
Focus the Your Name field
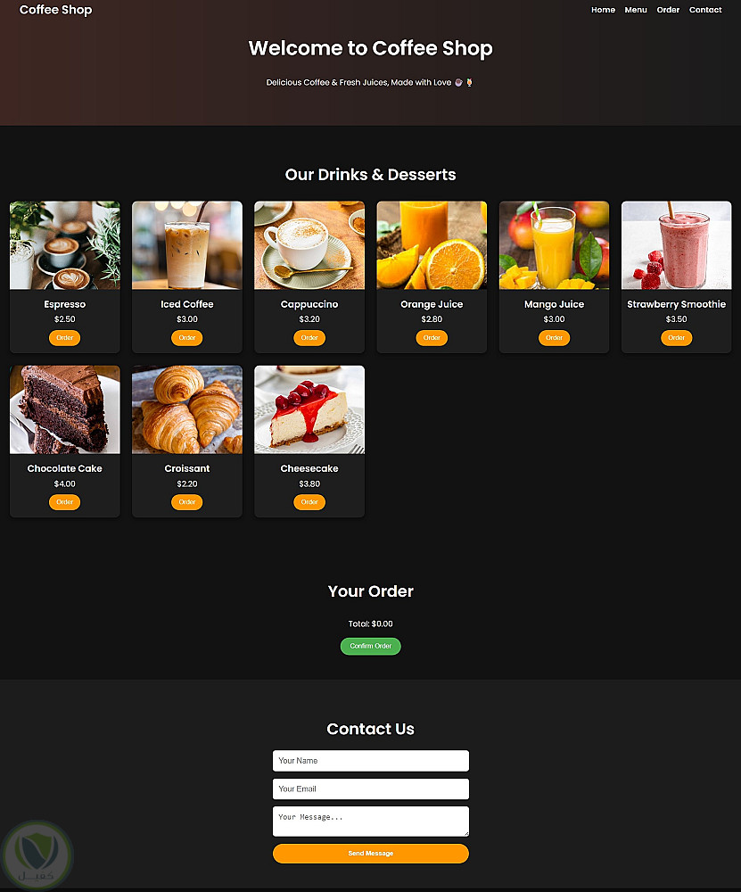[371, 761]
